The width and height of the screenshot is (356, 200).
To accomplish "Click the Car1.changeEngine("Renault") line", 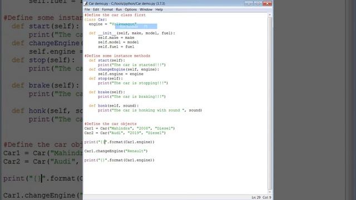I will pyautogui.click(x=116, y=151).
